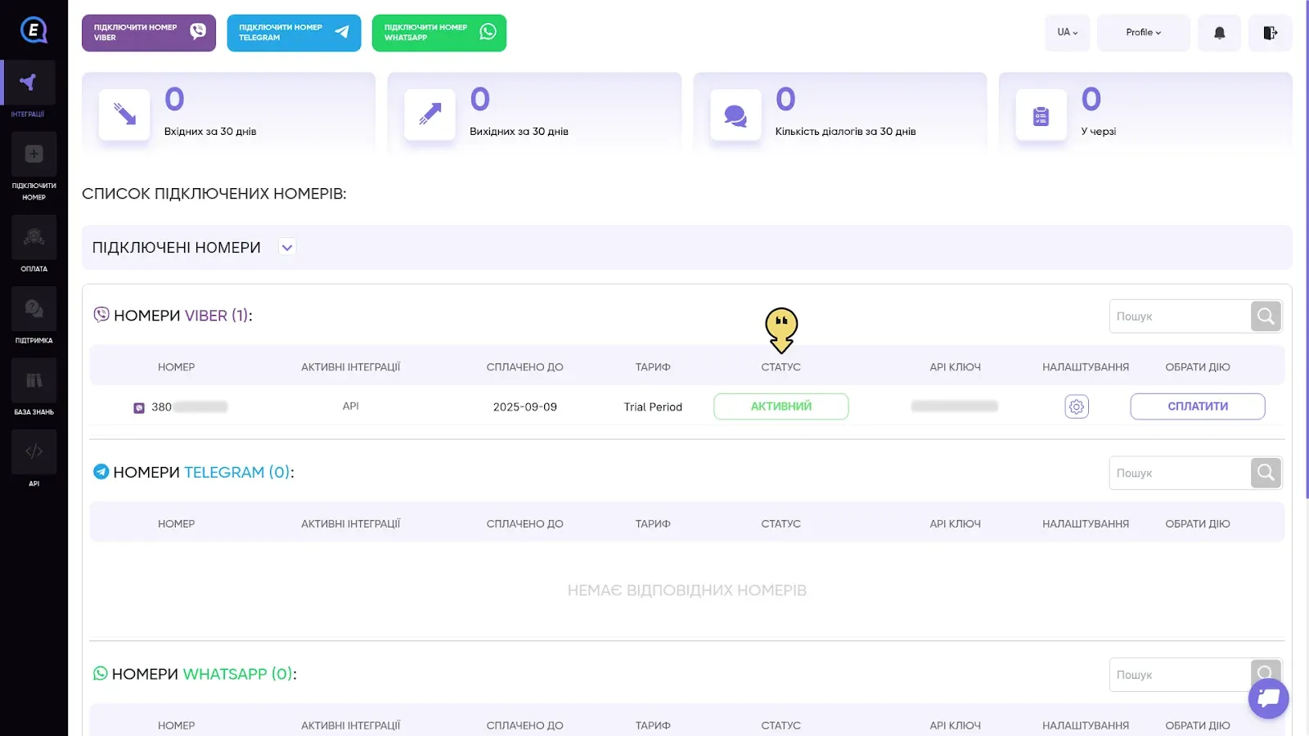Image resolution: width=1309 pixels, height=736 pixels.
Task: Open the UA language dropdown
Action: pyautogui.click(x=1068, y=33)
